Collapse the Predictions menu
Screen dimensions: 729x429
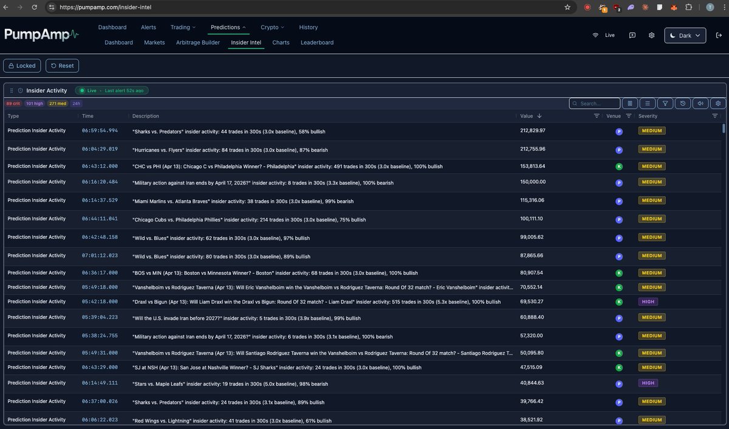228,27
